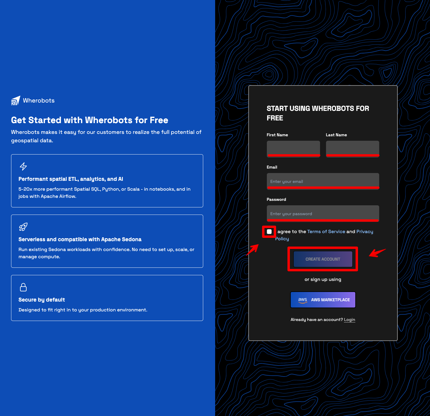
Task: Click the lightning bolt performance icon
Action: [x=23, y=166]
